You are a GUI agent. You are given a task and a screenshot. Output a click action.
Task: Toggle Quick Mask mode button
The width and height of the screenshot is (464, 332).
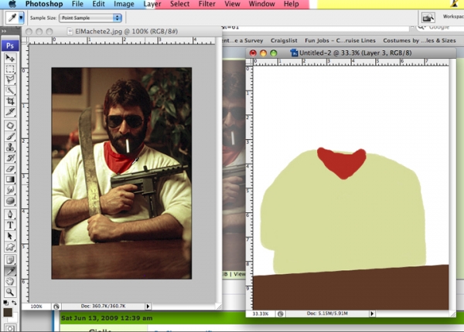click(x=10, y=328)
